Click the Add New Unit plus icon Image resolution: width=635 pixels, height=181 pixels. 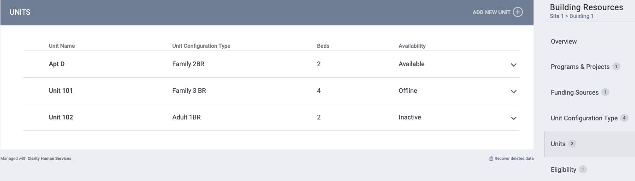[x=518, y=12]
